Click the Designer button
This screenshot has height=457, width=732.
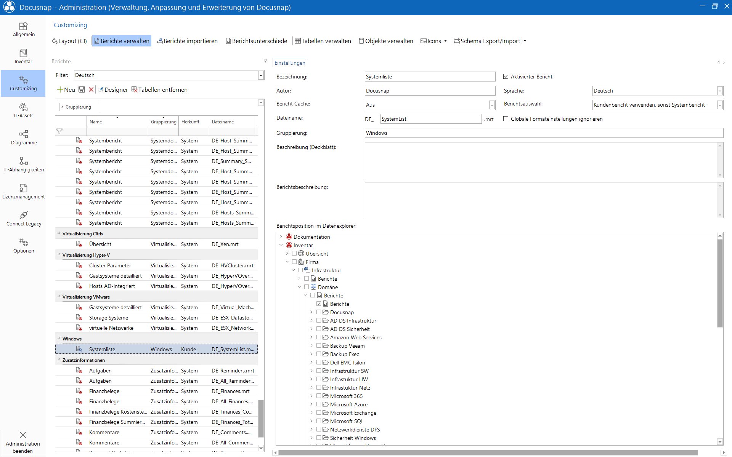pyautogui.click(x=113, y=90)
